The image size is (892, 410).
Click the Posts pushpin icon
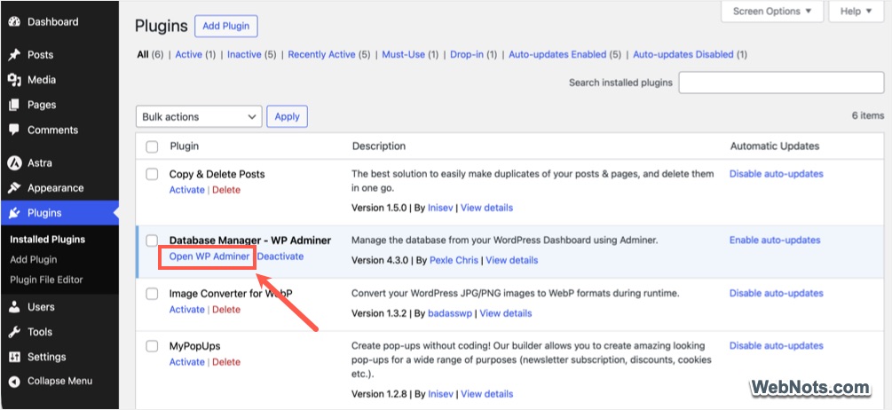point(14,55)
